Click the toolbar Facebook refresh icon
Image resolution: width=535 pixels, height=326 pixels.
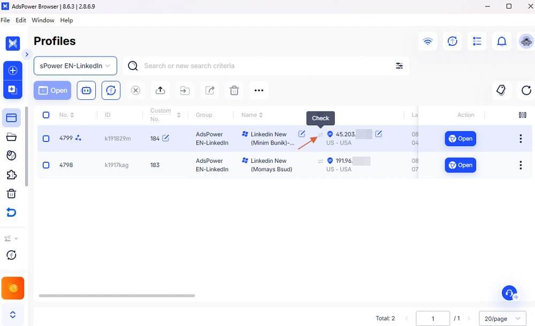(x=111, y=91)
